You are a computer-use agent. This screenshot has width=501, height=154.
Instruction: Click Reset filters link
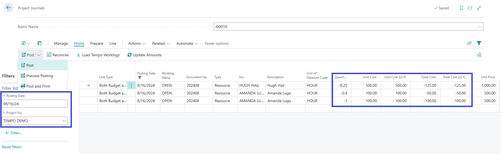(x=12, y=147)
